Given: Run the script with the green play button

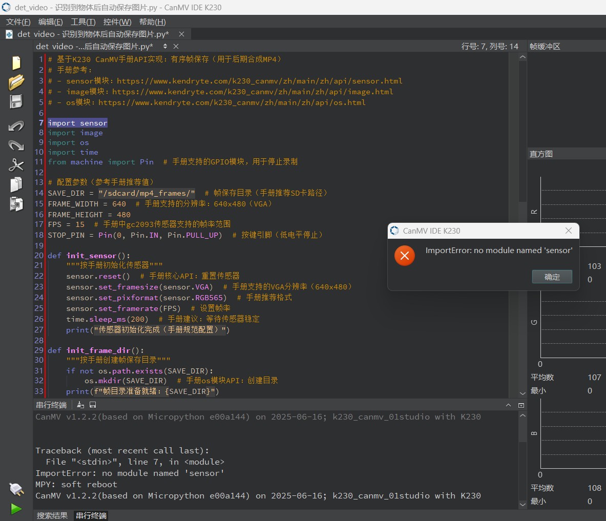Looking at the screenshot, I should tap(16, 509).
